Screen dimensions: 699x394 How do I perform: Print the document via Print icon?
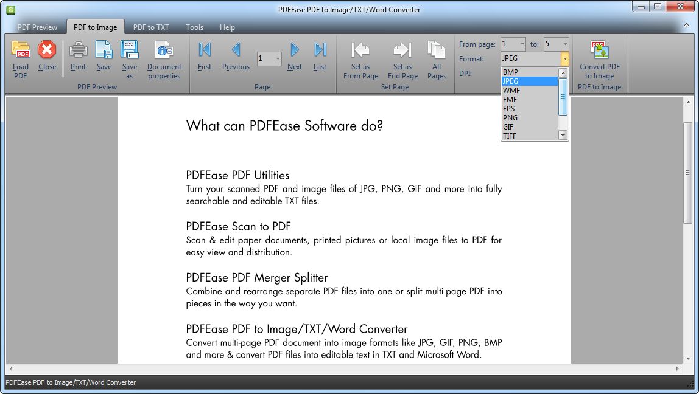click(78, 49)
